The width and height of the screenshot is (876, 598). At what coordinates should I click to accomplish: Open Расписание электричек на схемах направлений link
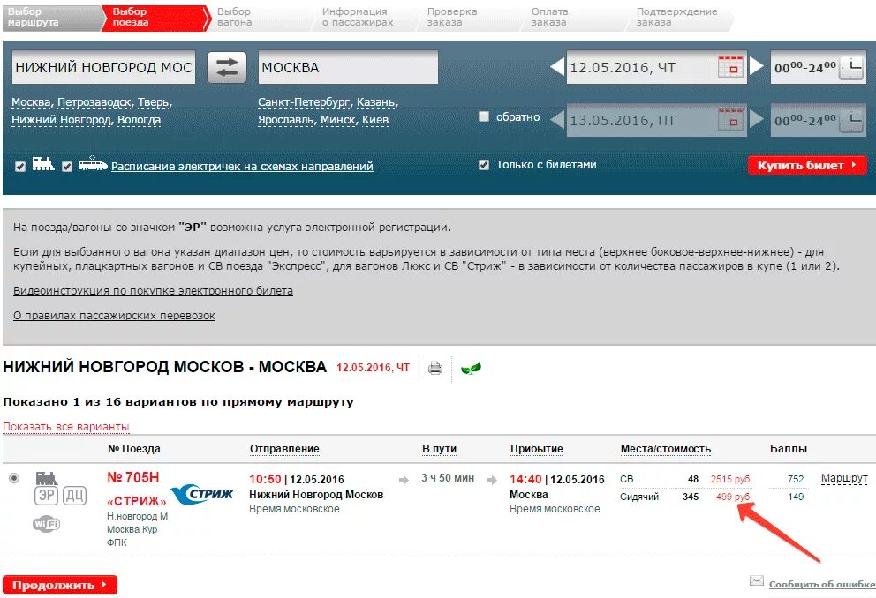point(242,166)
